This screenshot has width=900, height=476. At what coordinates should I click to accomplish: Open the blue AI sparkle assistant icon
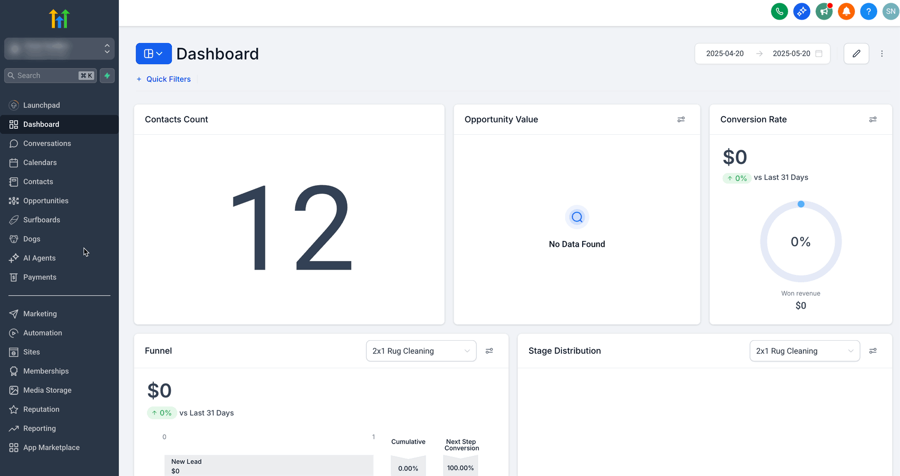[x=801, y=11]
